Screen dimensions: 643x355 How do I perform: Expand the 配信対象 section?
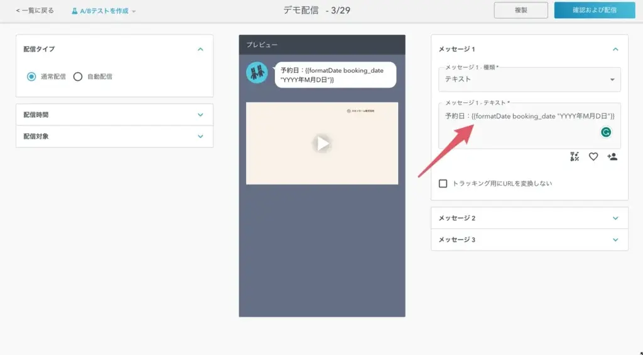[200, 136]
